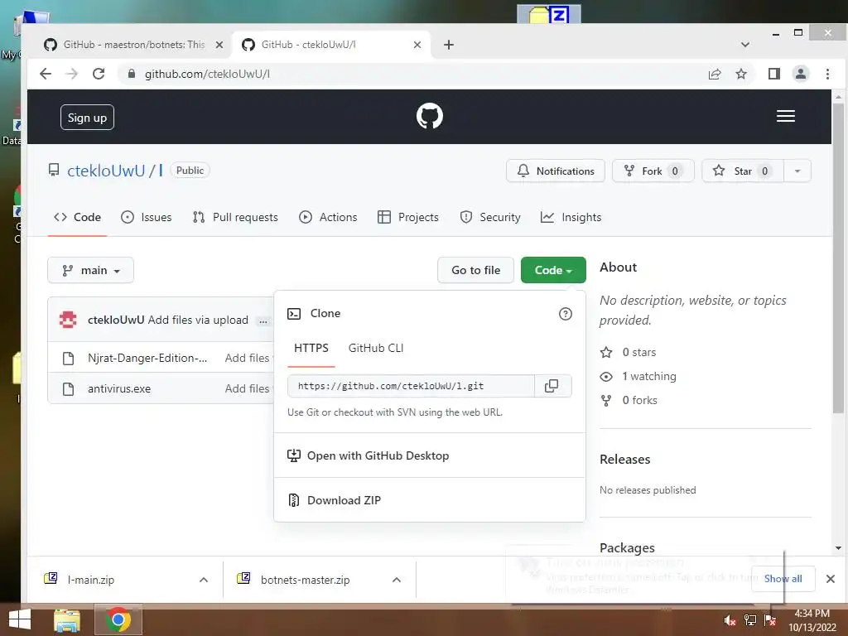The width and height of the screenshot is (848, 636).
Task: Open the Security tab
Action: coord(490,218)
